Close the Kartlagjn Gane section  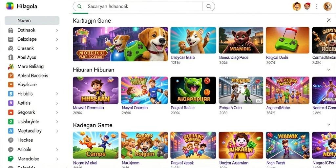click(328, 20)
